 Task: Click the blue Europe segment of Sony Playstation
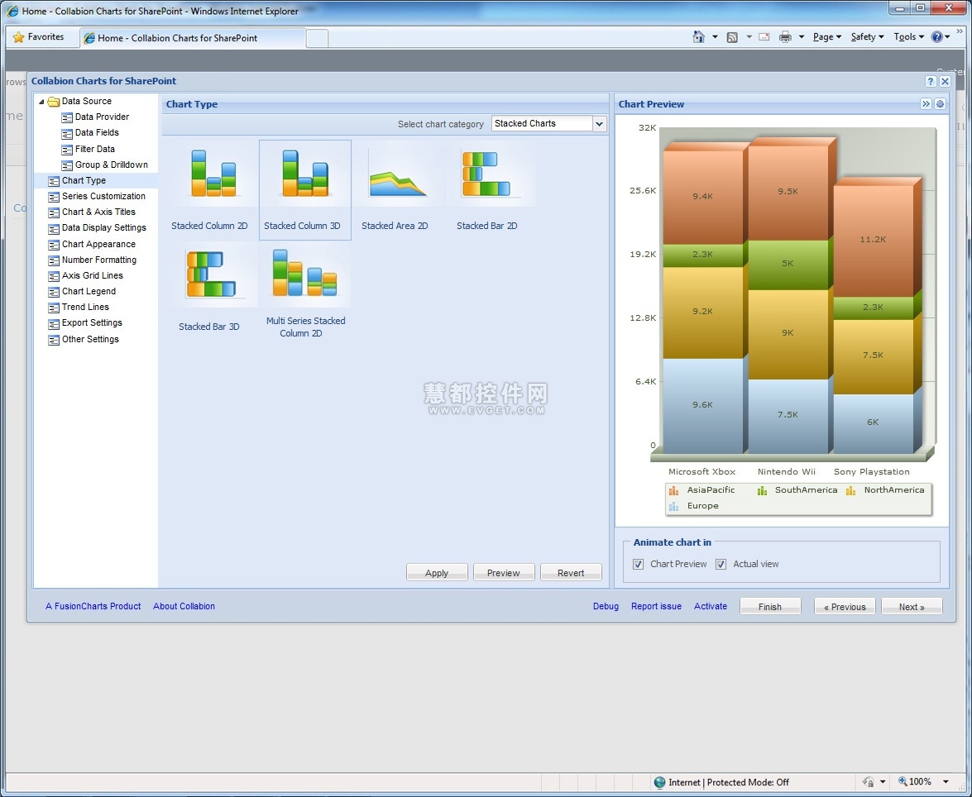pos(873,423)
